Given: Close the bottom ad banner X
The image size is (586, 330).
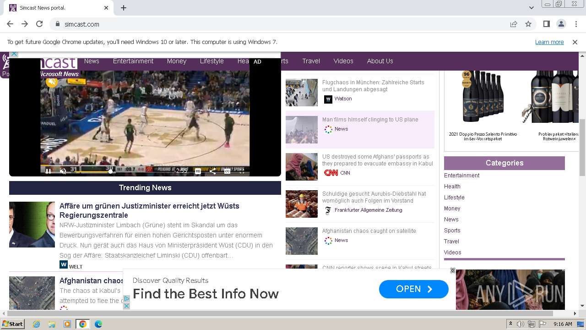Looking at the screenshot, I should click(x=453, y=270).
